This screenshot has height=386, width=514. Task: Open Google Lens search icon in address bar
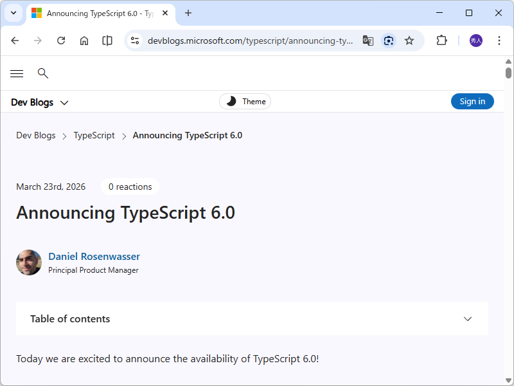388,41
